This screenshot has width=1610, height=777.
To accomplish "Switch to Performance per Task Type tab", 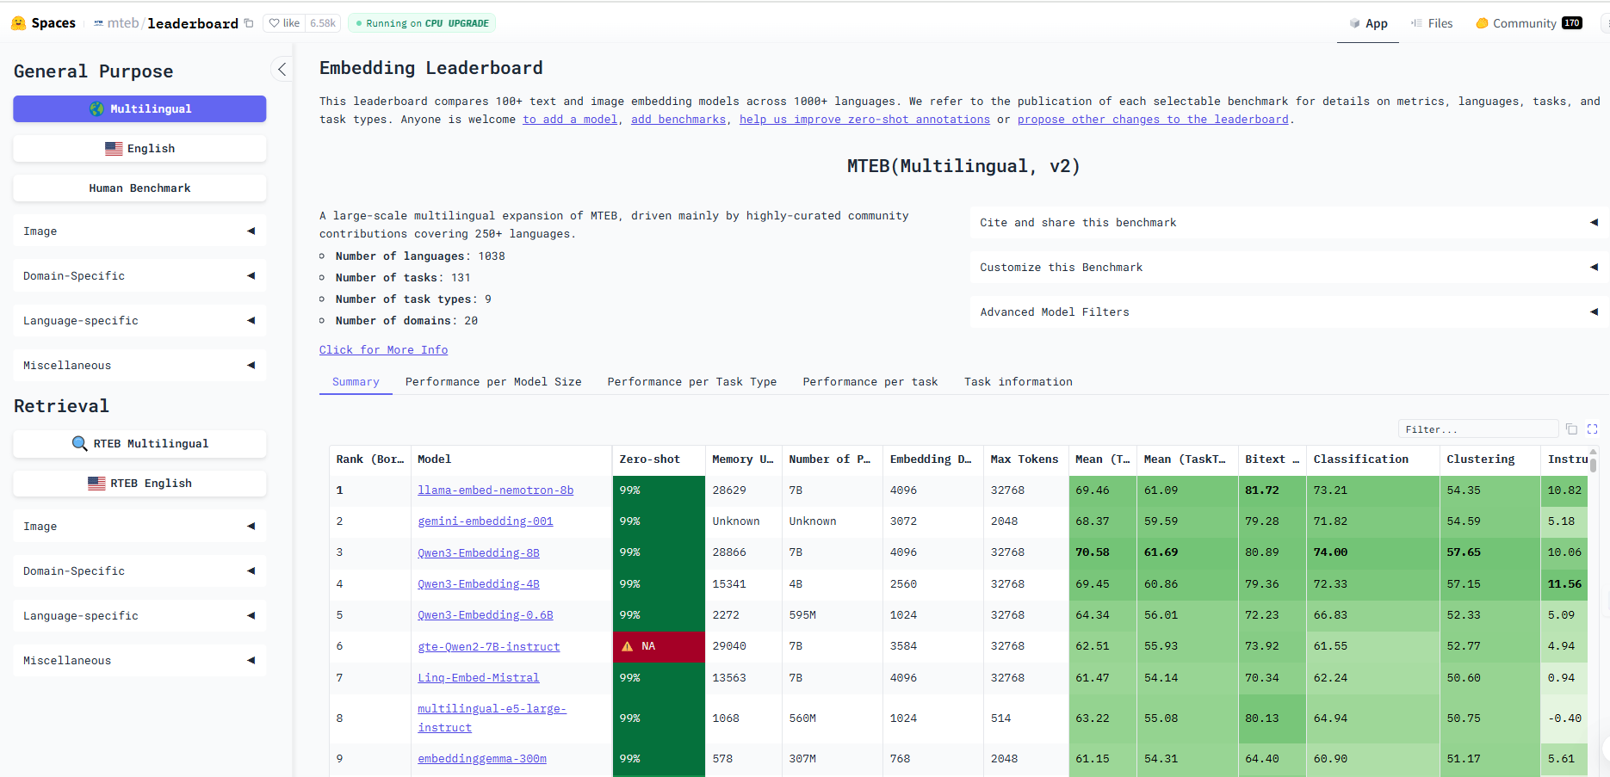I will [691, 381].
